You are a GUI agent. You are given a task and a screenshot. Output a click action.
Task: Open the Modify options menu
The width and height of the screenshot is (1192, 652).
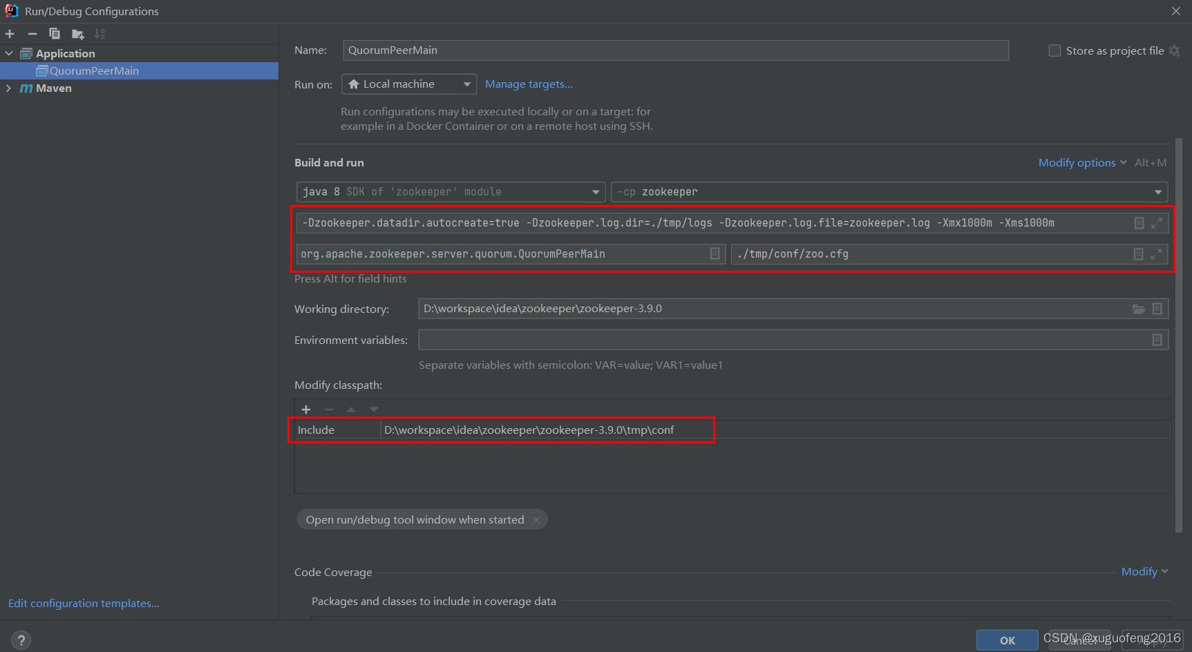tap(1082, 162)
